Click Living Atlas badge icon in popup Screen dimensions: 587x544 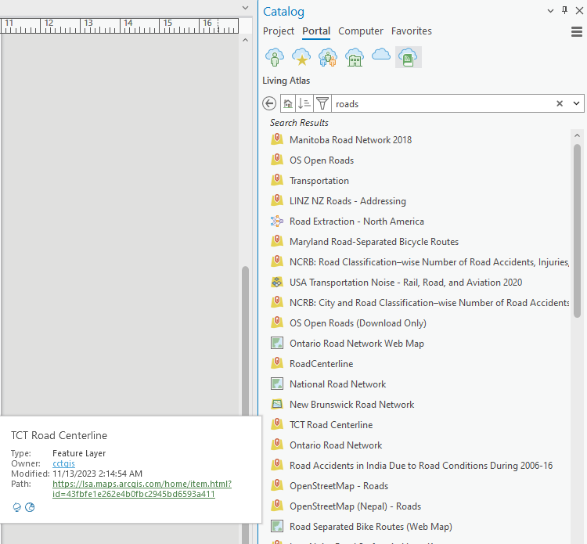point(17,507)
